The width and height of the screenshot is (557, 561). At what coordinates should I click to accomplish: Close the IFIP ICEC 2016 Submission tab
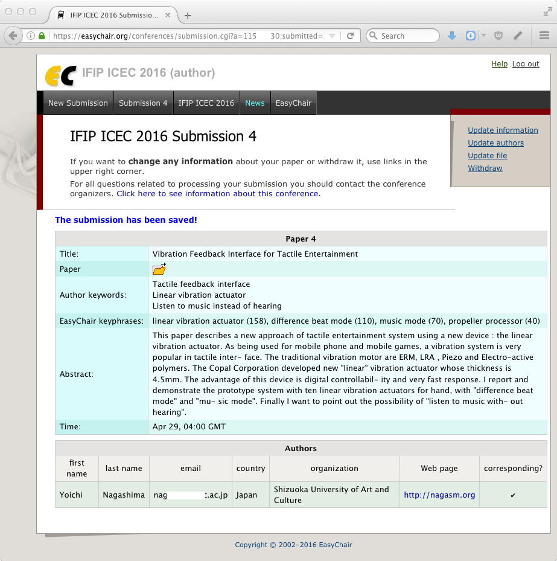pos(168,15)
